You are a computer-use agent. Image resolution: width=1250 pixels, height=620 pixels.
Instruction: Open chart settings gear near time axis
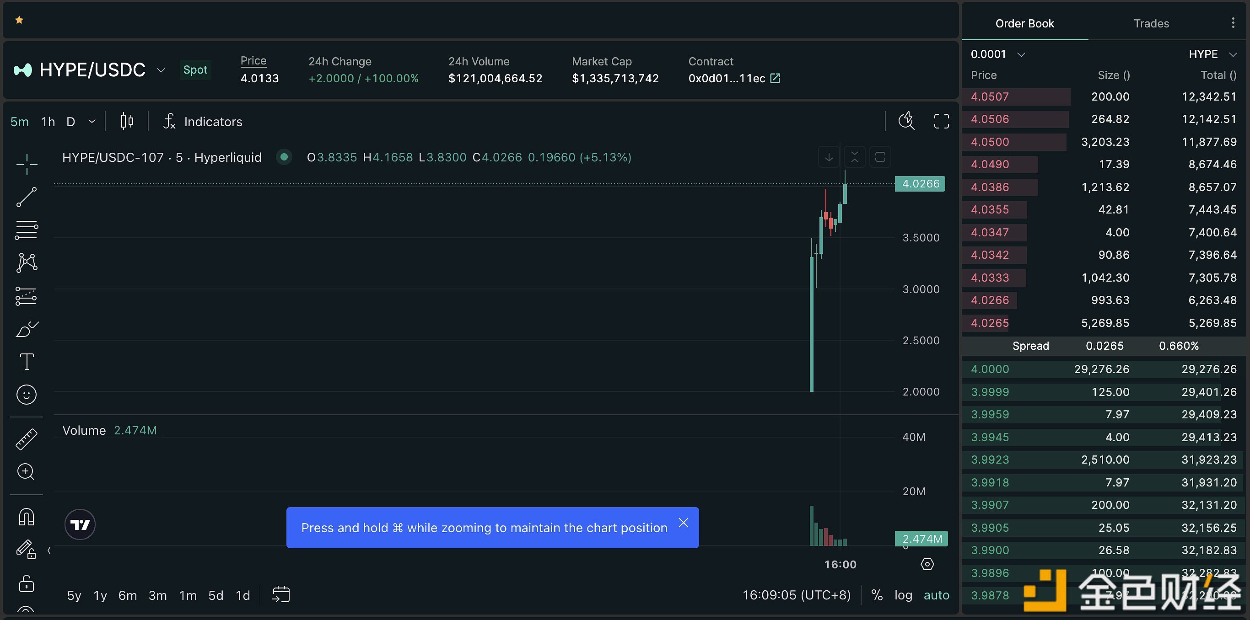(x=927, y=564)
